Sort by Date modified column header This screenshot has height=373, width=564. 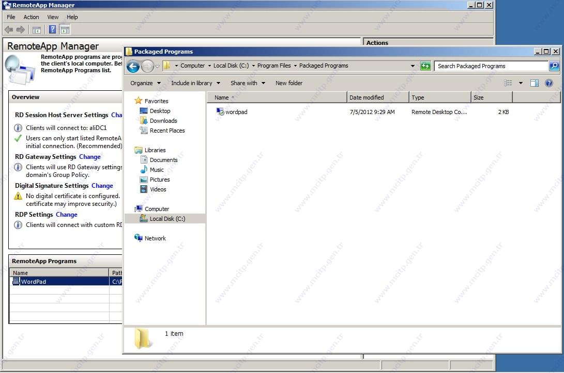pyautogui.click(x=378, y=98)
